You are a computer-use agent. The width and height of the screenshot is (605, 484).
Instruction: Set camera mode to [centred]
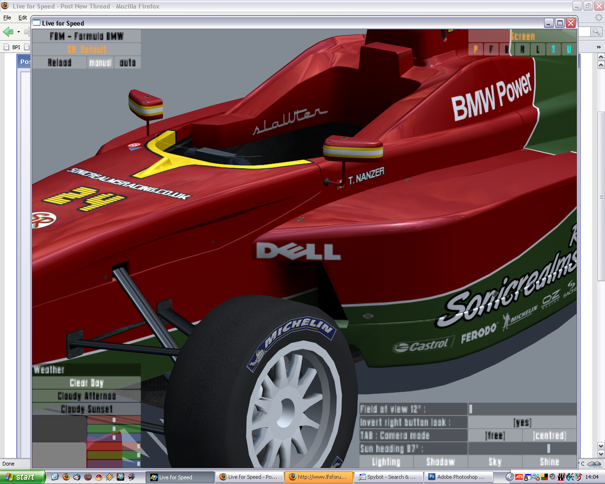(x=550, y=435)
